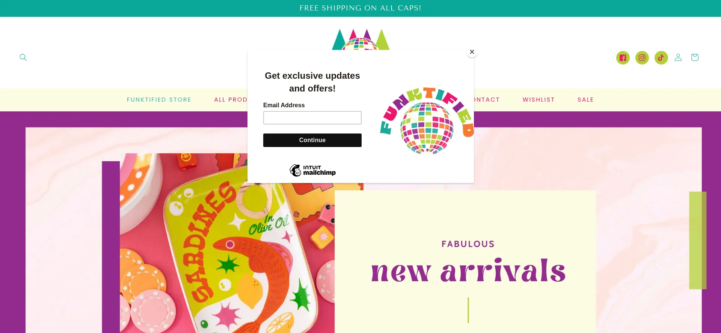721x333 pixels.
Task: Visit the Facebook page icon
Action: tap(623, 58)
